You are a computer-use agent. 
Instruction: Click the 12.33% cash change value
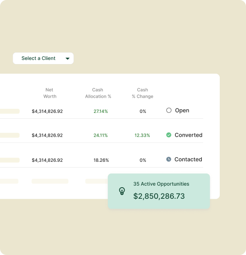click(142, 136)
